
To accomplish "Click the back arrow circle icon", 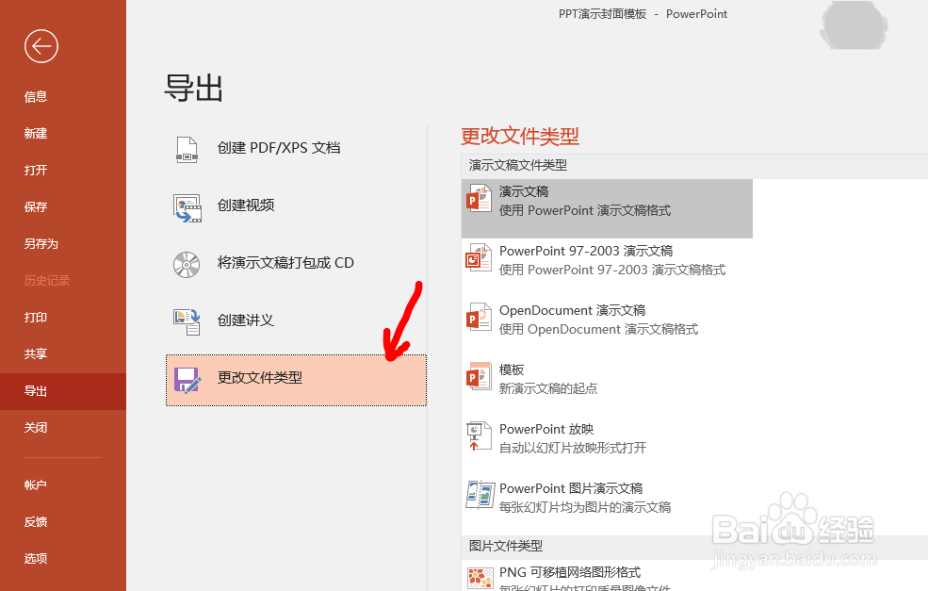I will pyautogui.click(x=41, y=46).
